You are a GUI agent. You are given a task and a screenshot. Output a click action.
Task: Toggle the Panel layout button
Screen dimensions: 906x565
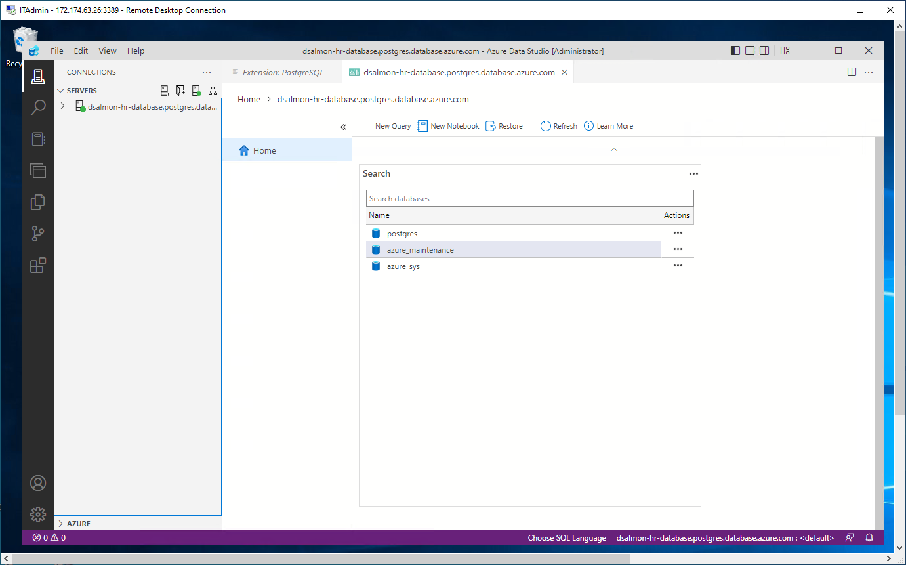750,51
